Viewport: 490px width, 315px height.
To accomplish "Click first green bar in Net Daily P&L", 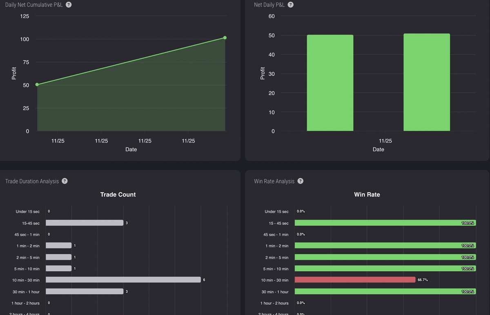I will point(330,83).
